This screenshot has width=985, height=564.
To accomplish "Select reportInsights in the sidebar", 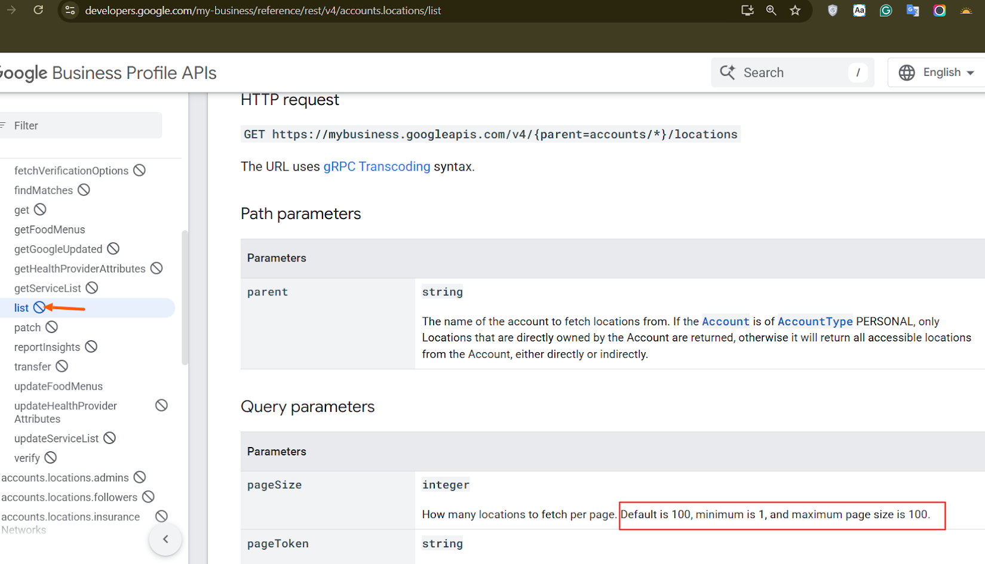I will (47, 347).
